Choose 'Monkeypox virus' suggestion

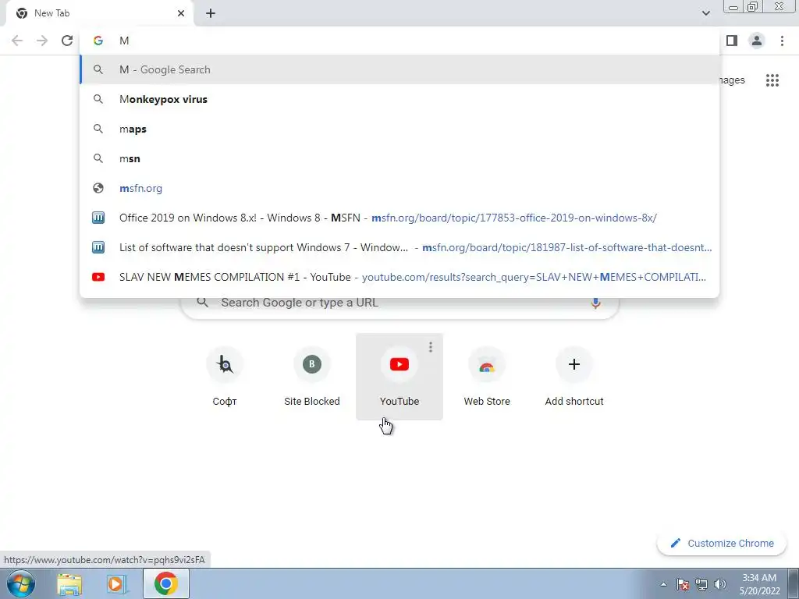(399, 99)
